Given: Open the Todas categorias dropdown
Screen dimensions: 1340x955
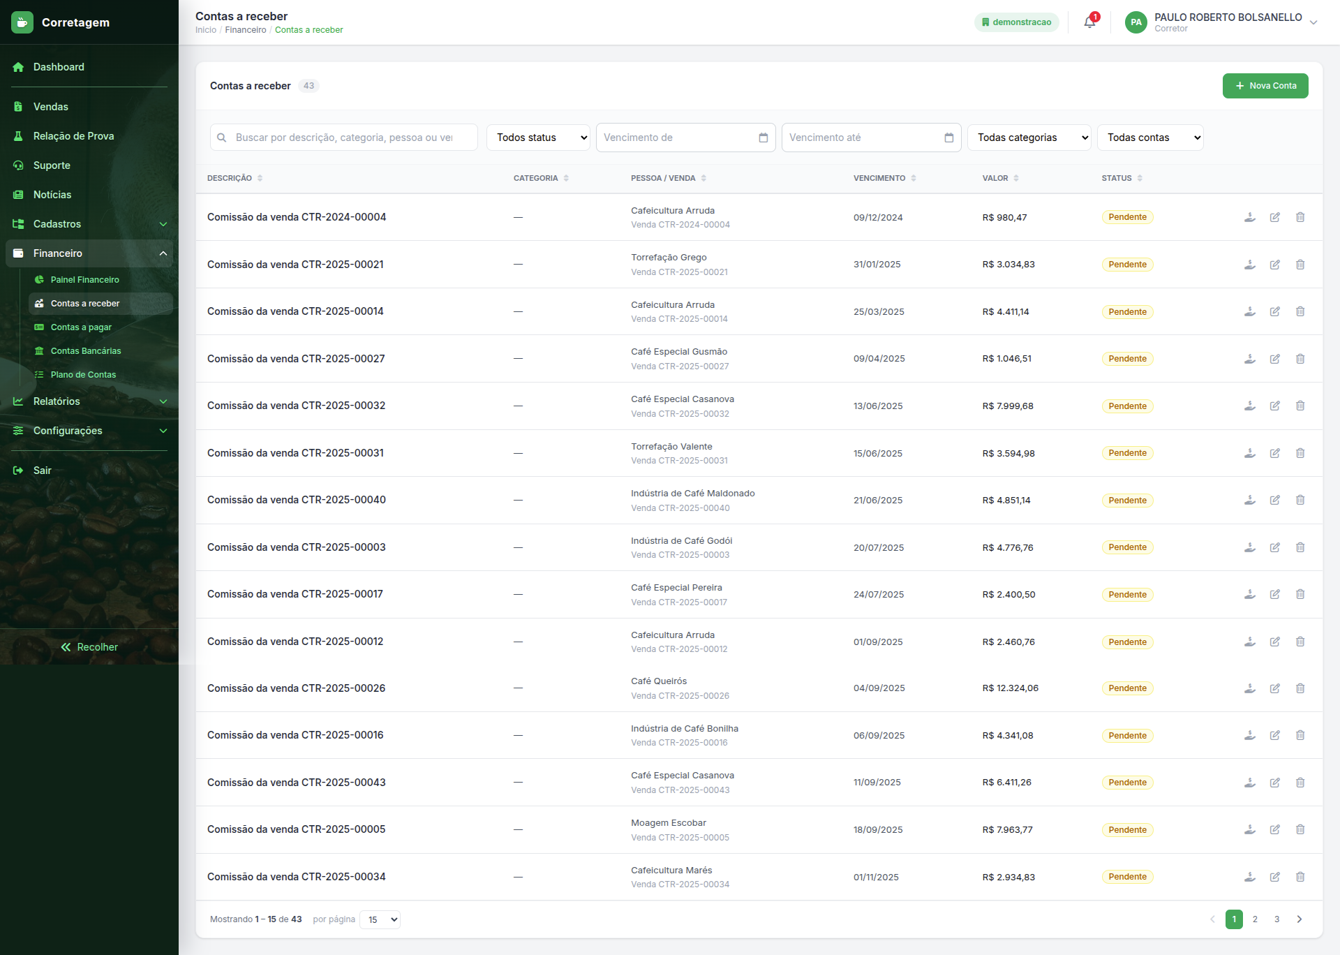Looking at the screenshot, I should [1029, 138].
